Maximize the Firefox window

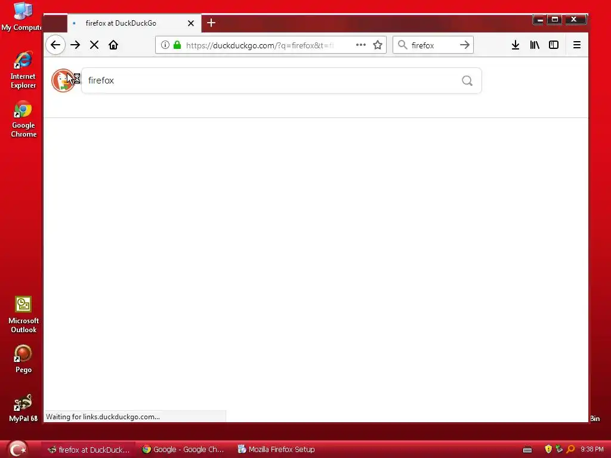click(555, 20)
